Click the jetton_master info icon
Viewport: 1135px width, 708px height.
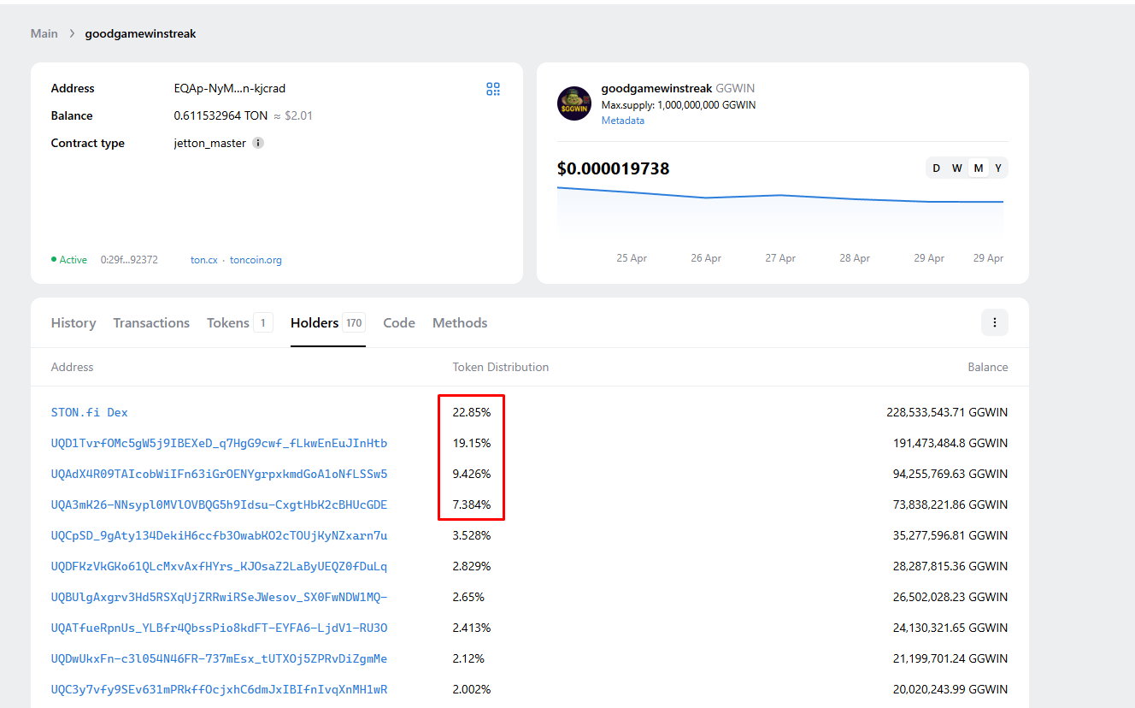click(258, 143)
